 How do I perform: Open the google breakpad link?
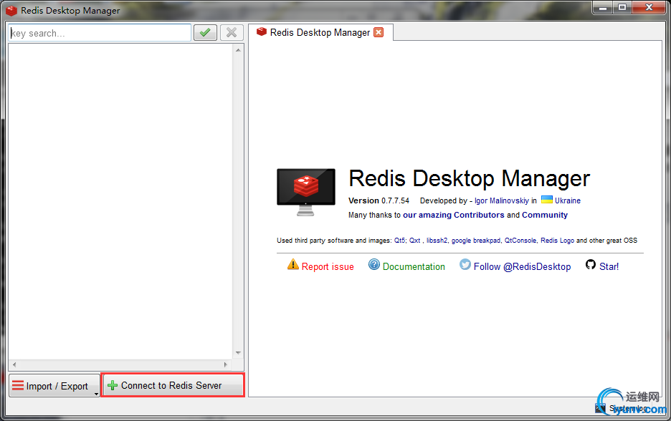pos(475,240)
